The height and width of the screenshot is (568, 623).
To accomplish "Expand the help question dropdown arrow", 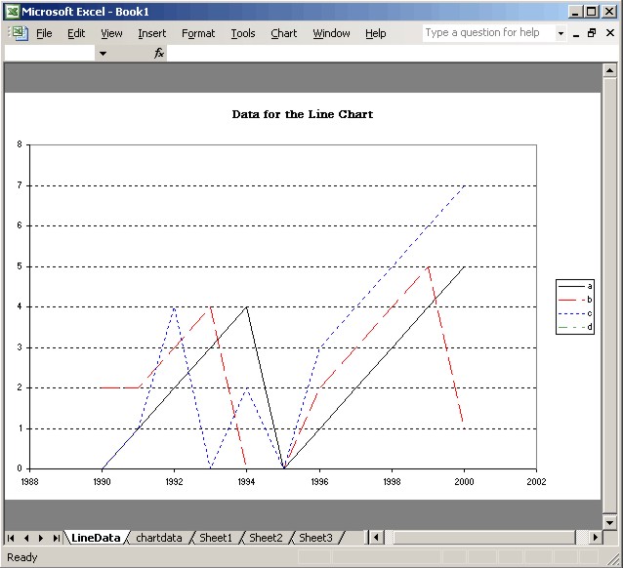I will [x=561, y=33].
